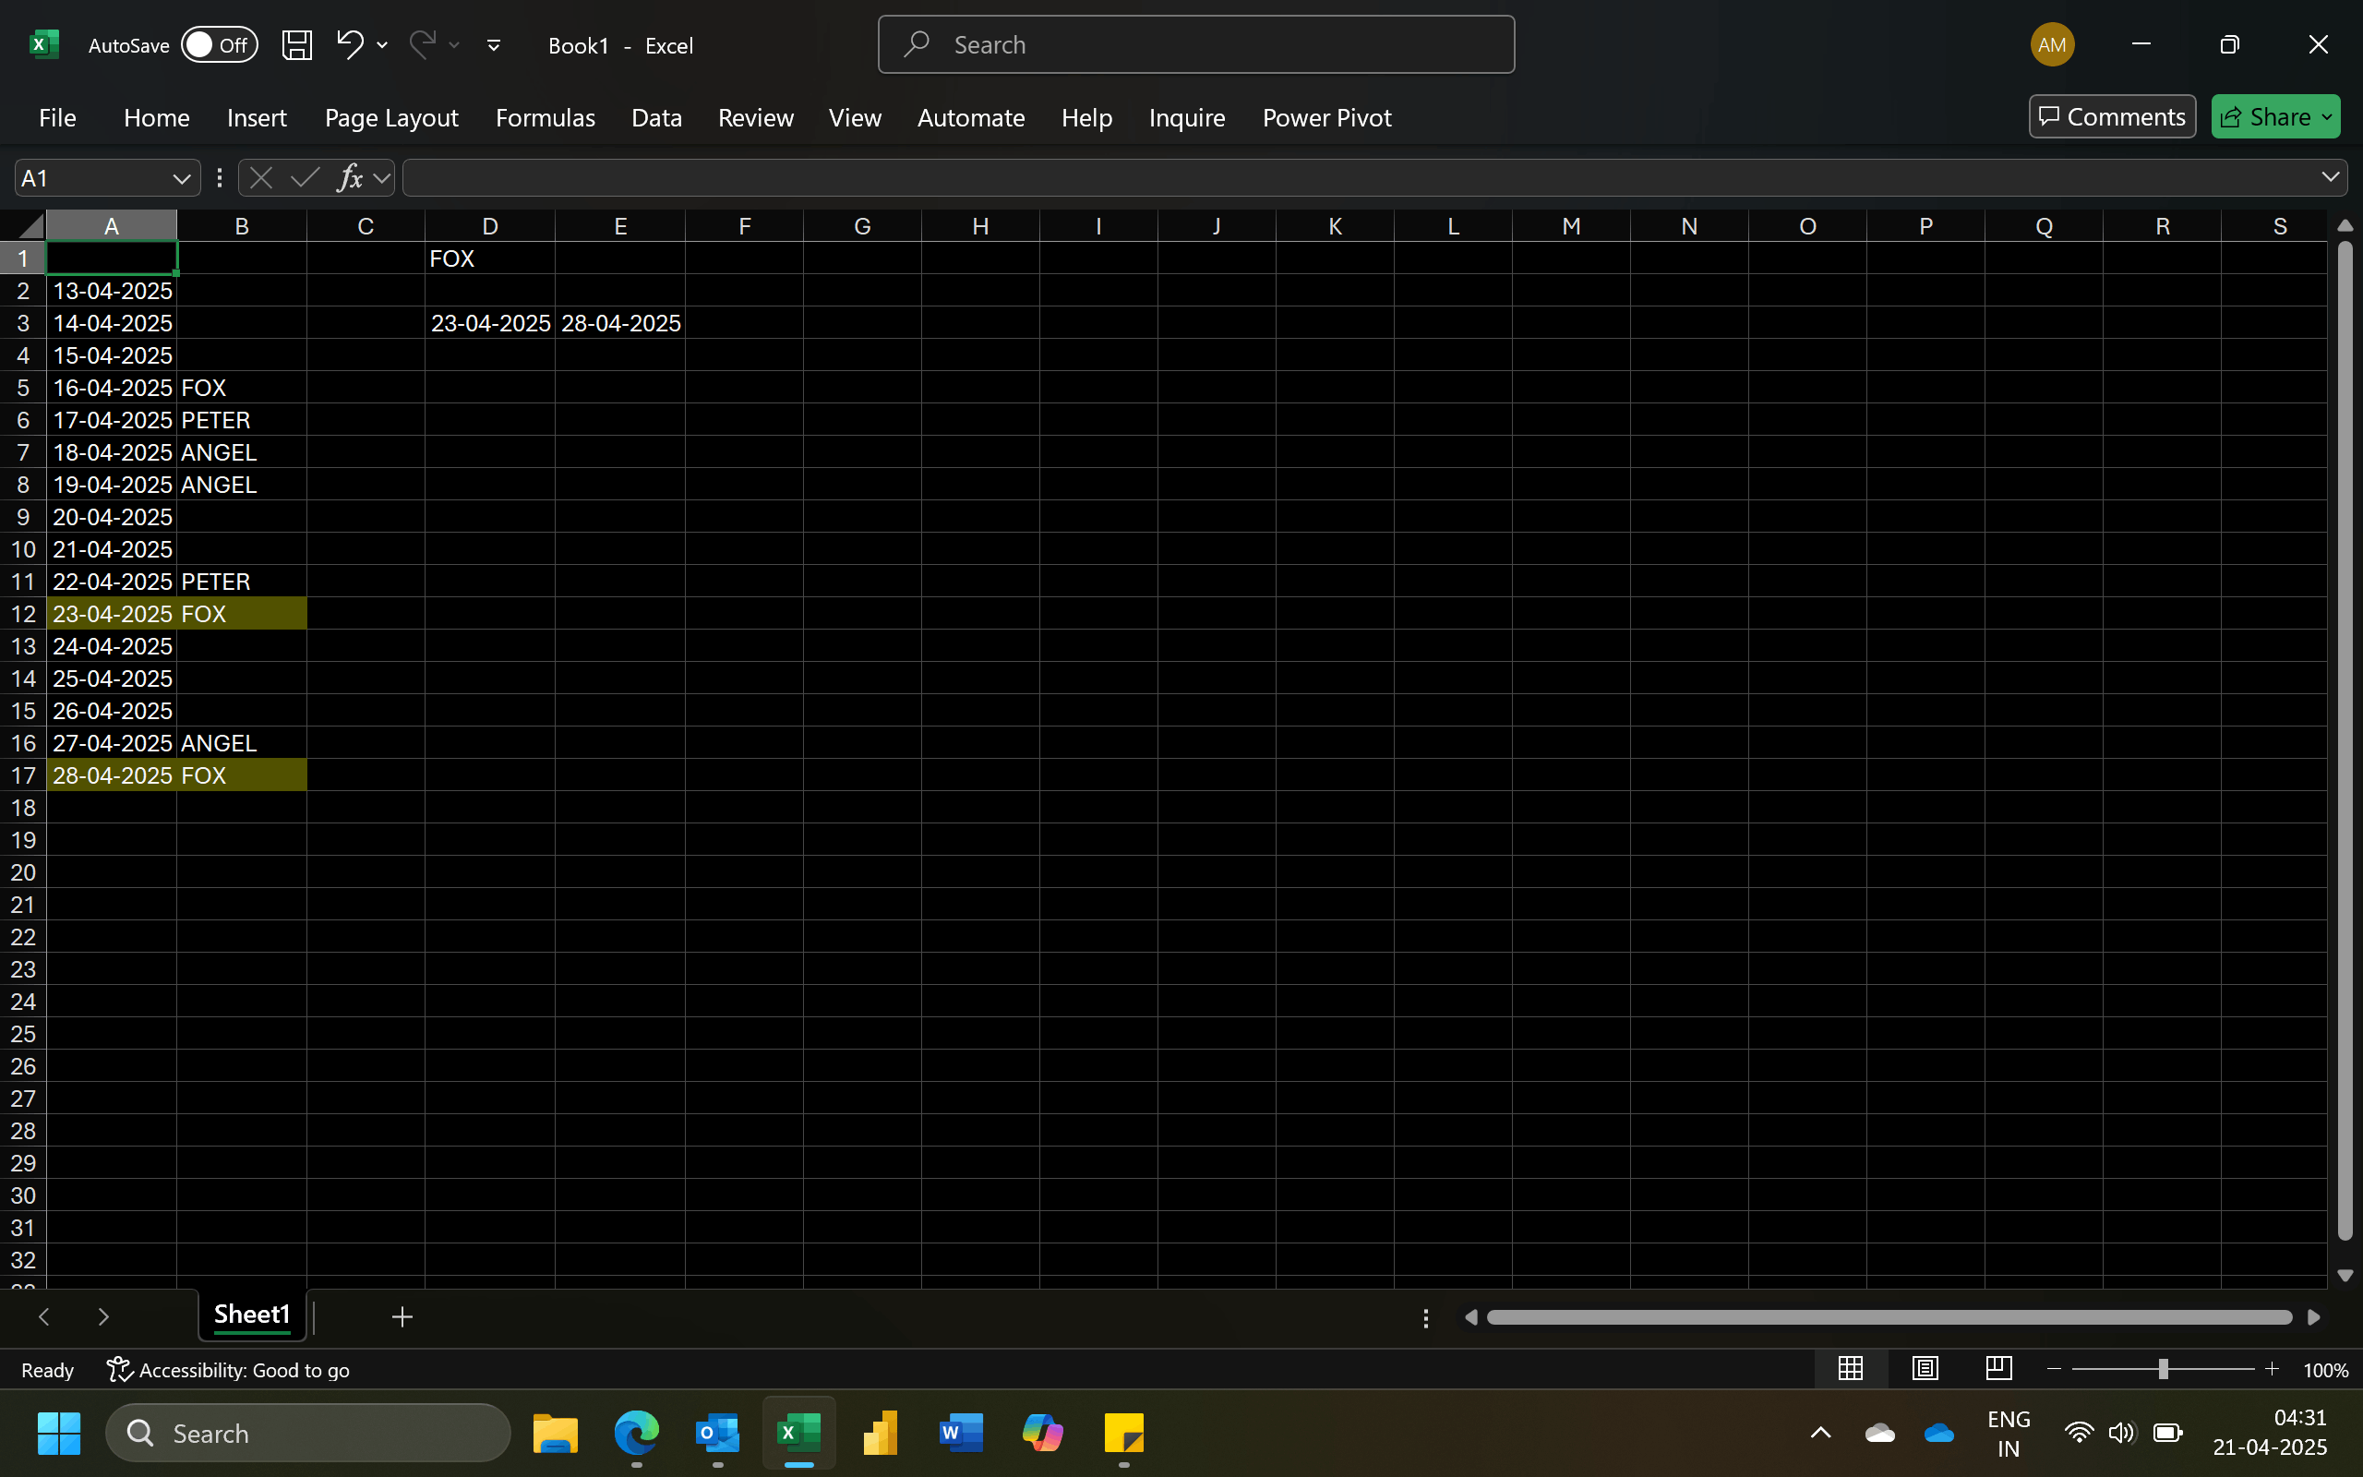This screenshot has height=1477, width=2363.
Task: Click the Comments button
Action: pyautogui.click(x=2112, y=117)
